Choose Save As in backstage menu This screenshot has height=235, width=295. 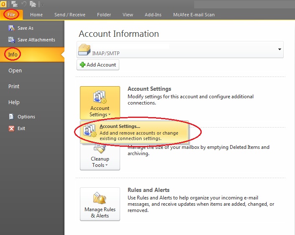pos(26,28)
